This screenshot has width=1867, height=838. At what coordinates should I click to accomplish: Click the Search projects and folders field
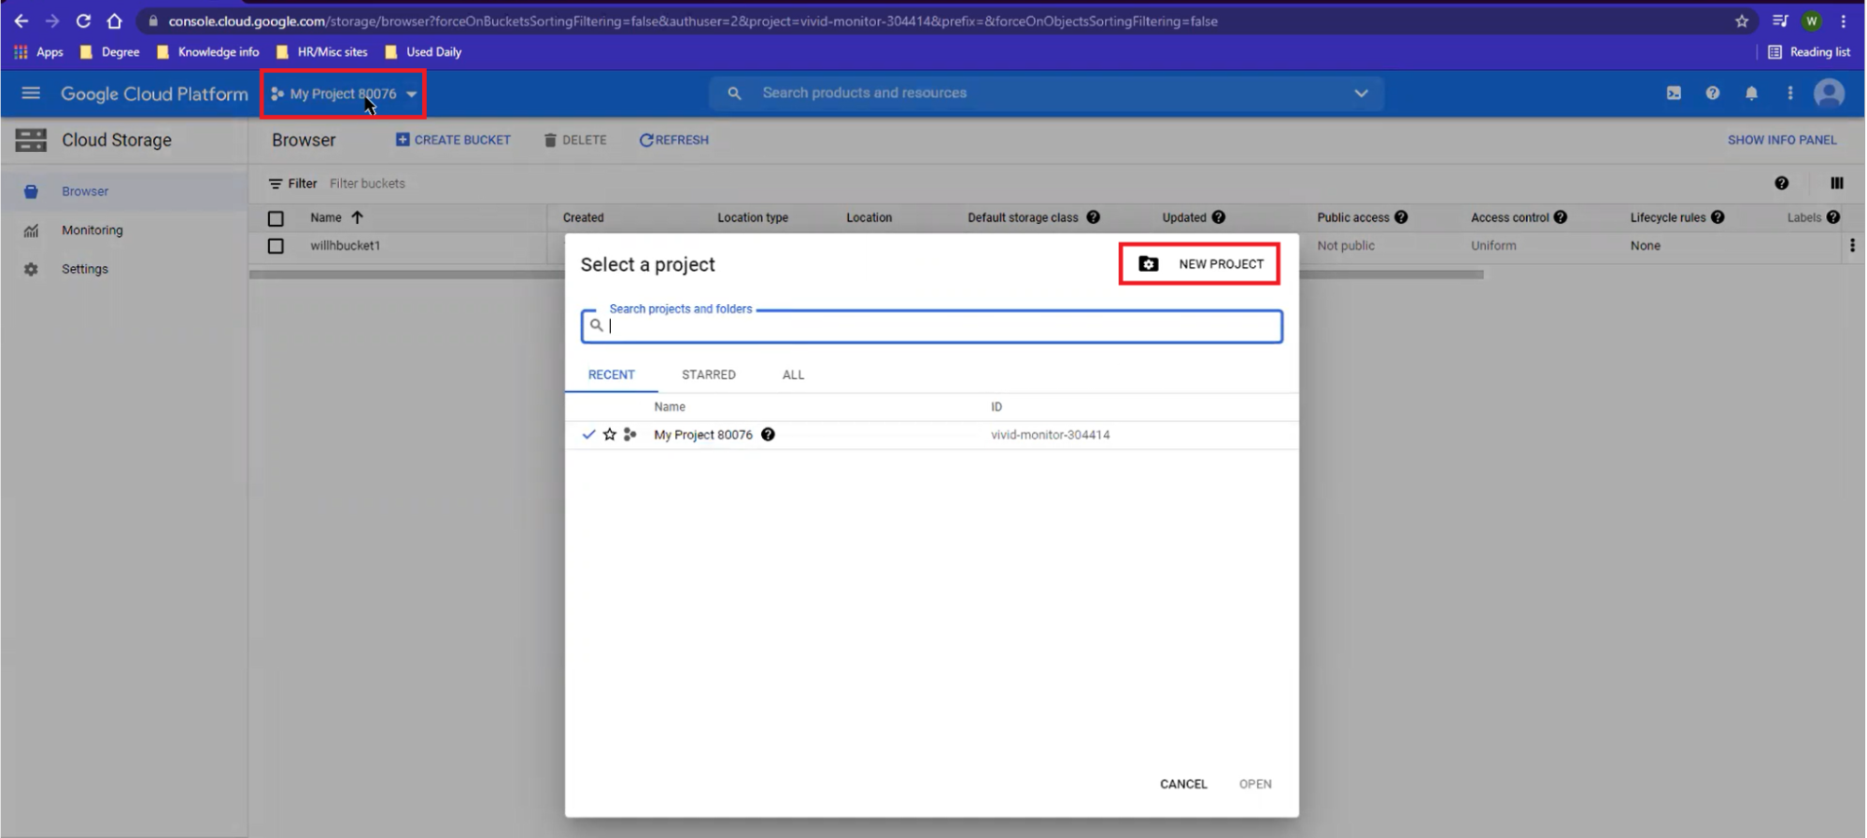(x=931, y=327)
